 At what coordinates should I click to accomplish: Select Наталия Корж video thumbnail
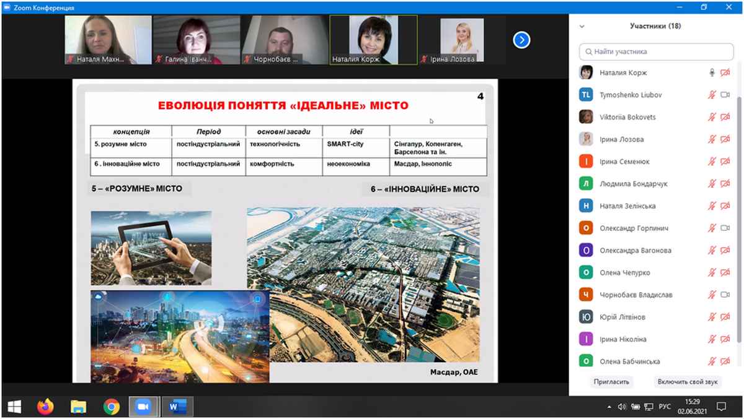tap(373, 40)
